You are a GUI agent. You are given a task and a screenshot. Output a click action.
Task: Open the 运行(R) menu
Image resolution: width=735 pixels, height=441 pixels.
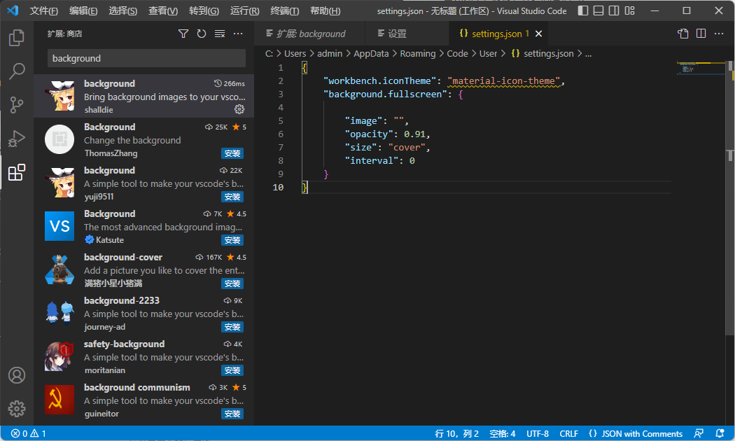pos(245,10)
